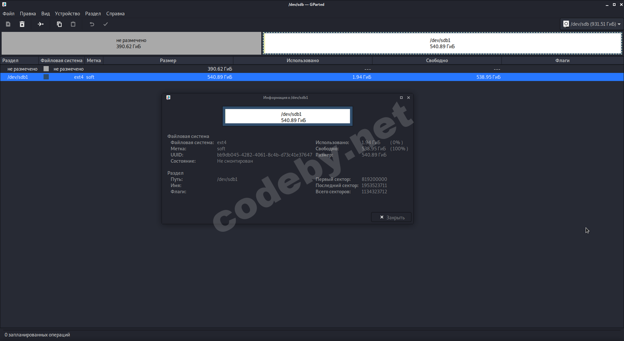Click the last sector value 1953523711

[374, 186]
